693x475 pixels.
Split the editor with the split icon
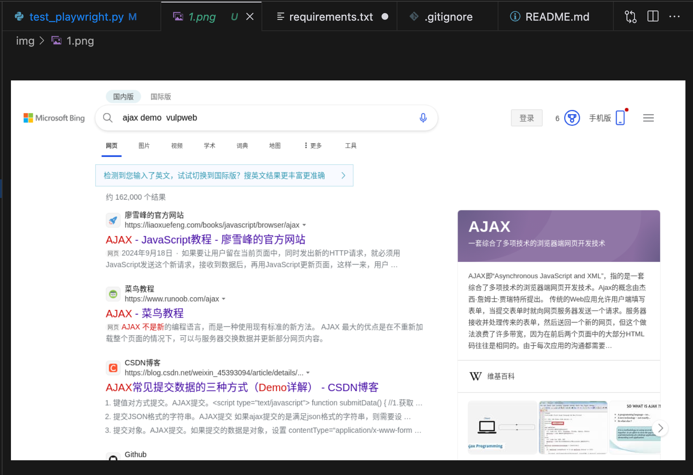pyautogui.click(x=653, y=16)
